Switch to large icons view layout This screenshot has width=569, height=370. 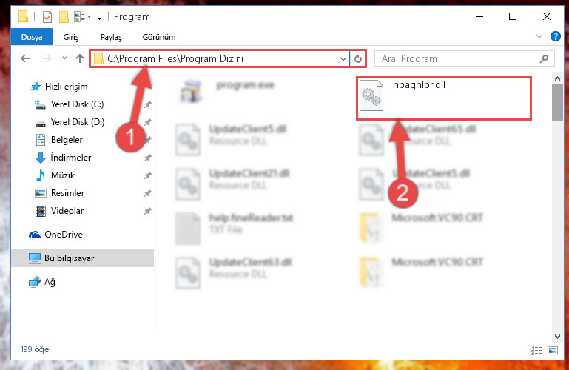(x=553, y=350)
